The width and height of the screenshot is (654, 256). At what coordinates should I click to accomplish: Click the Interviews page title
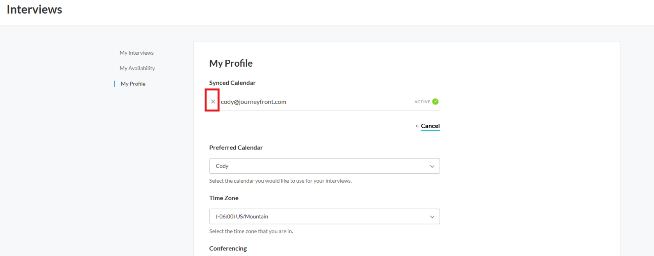tap(34, 9)
